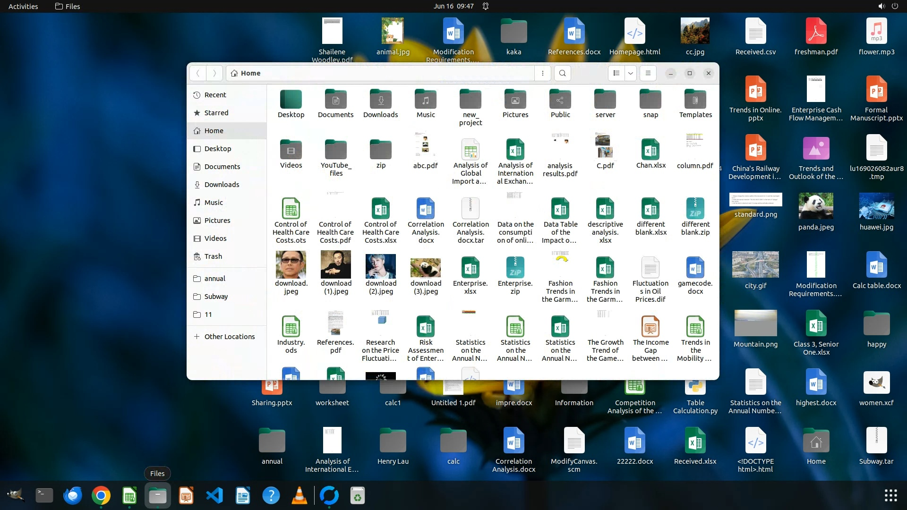Click the forward navigation arrow
The image size is (907, 510).
pyautogui.click(x=214, y=73)
